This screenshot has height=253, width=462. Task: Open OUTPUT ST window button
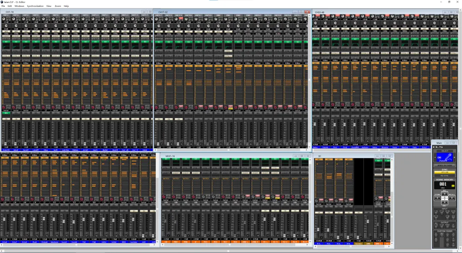pyautogui.click(x=453, y=227)
